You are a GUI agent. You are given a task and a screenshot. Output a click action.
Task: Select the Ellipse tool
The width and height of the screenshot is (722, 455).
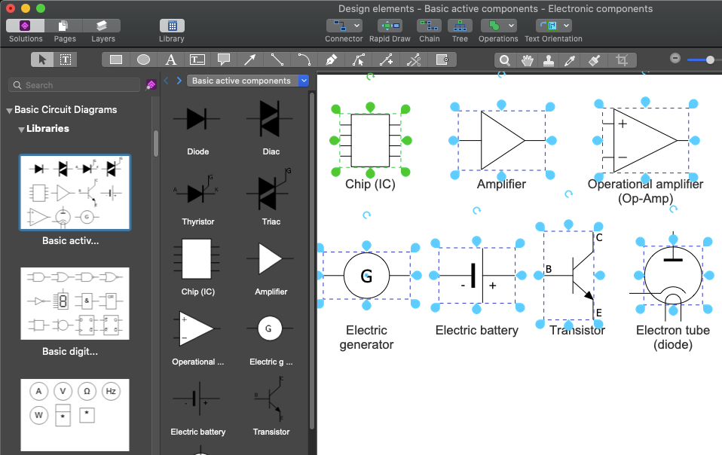[x=144, y=59]
